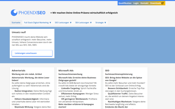Click 'Mehr darüber erfahren & Kampagne starten!'
This screenshot has height=109, width=175.
click(76, 106)
